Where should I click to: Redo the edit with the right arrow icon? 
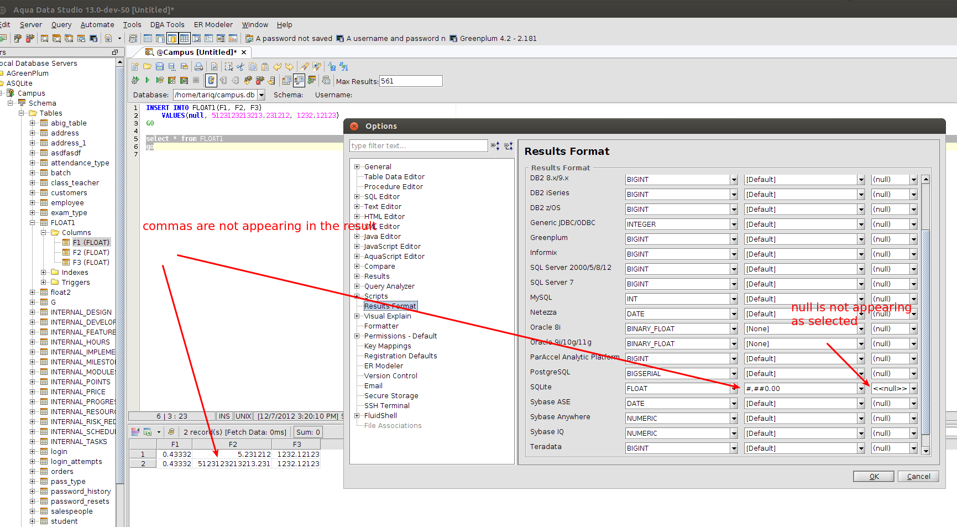coord(289,66)
